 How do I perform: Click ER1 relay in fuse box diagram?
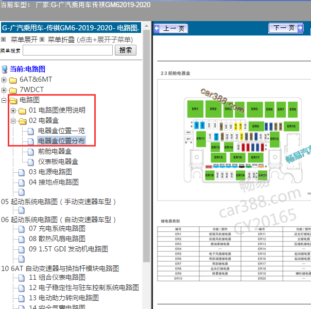click(195, 109)
